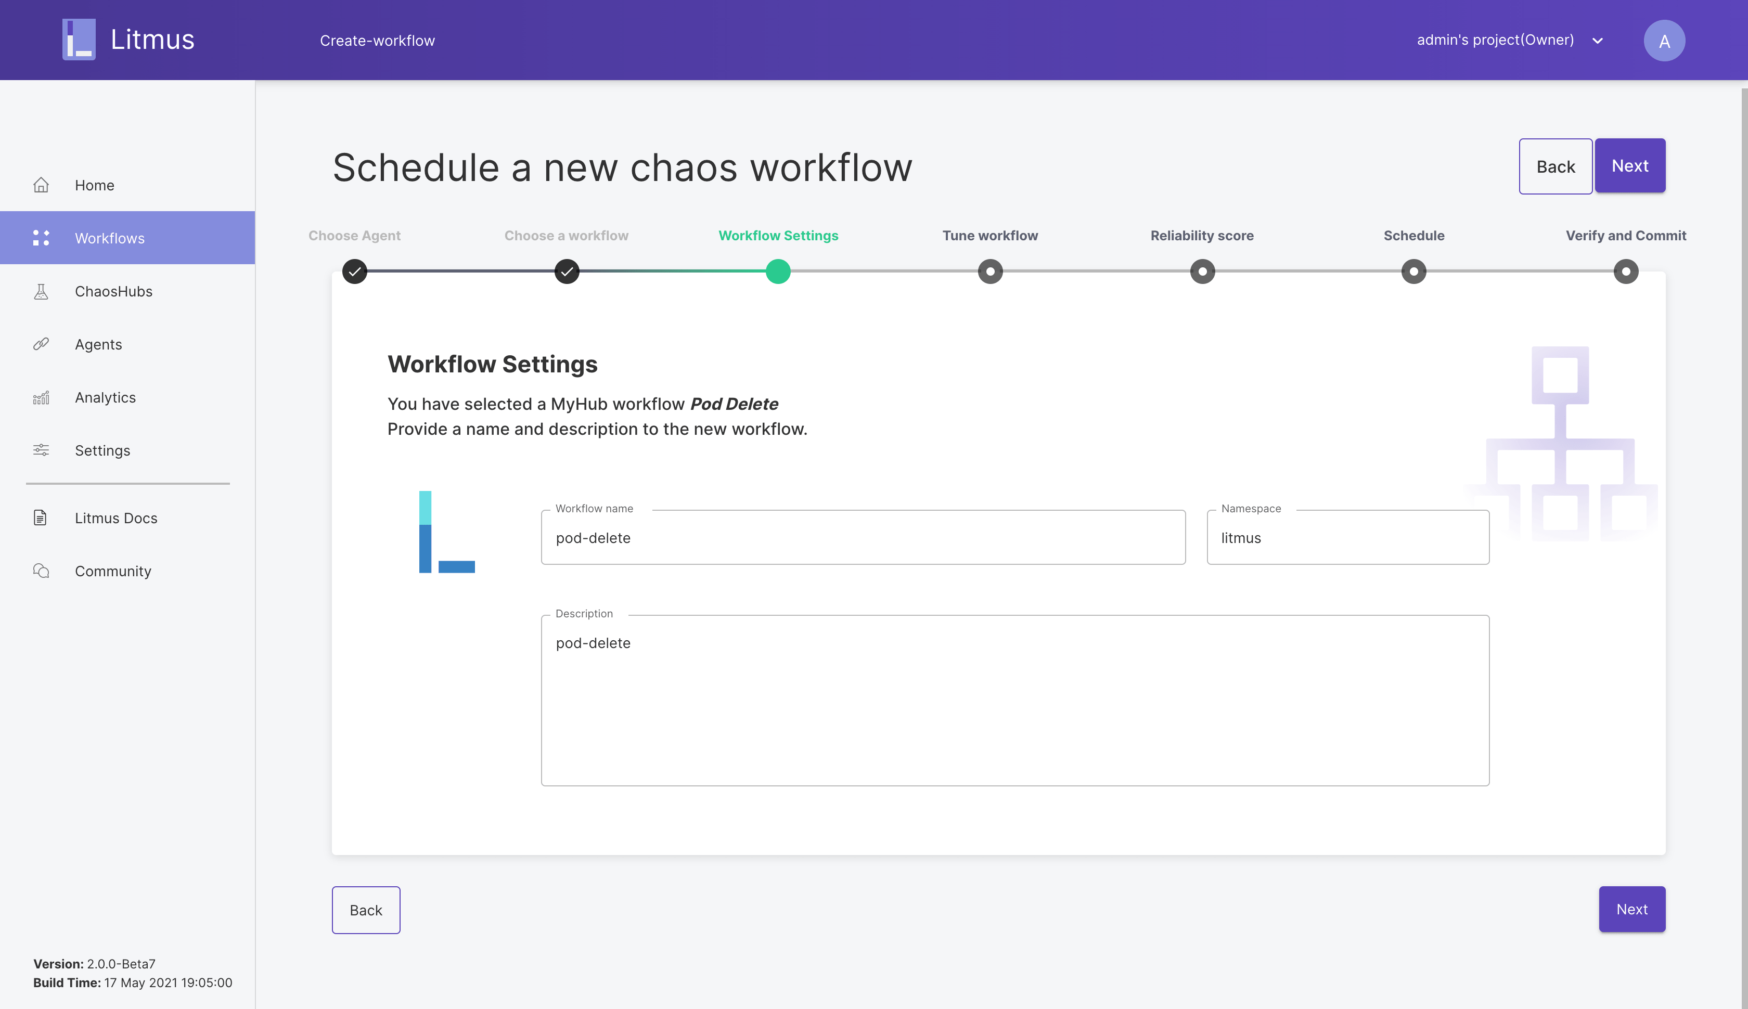The width and height of the screenshot is (1748, 1009).
Task: Click the Home house icon
Action: [41, 185]
